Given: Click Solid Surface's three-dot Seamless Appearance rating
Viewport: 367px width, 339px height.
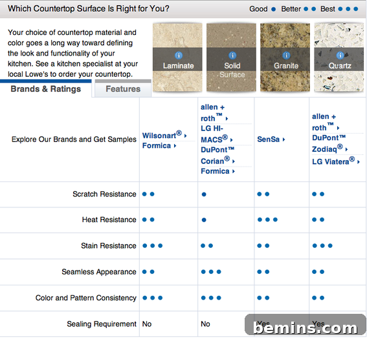Looking at the screenshot, I should click(211, 272).
